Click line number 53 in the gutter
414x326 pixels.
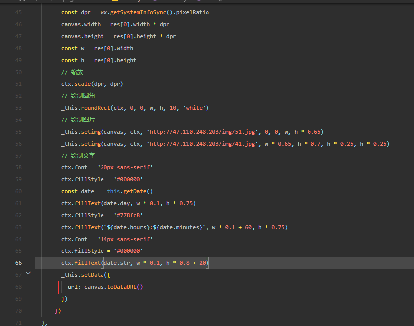tap(18, 108)
